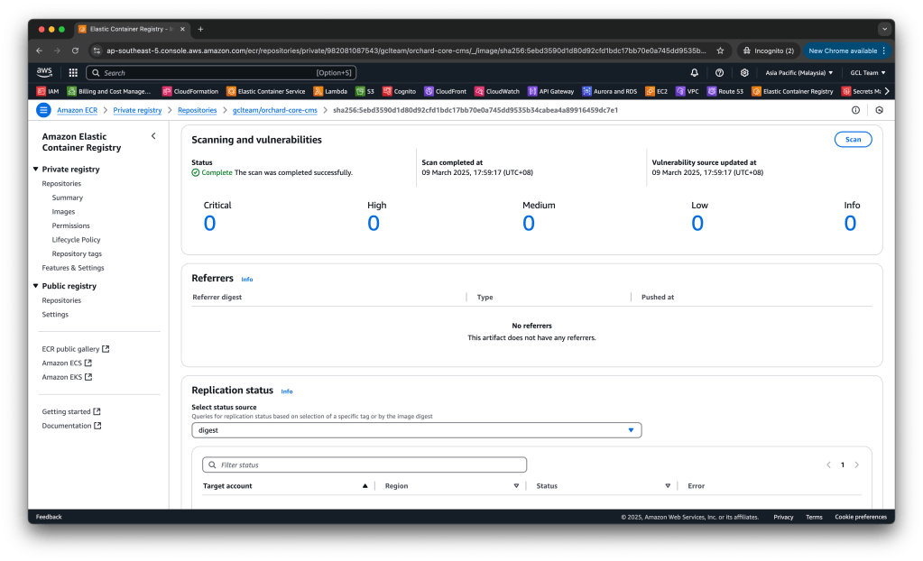This screenshot has width=923, height=561.
Task: Open the Lambda service shortcut
Action: click(x=330, y=91)
